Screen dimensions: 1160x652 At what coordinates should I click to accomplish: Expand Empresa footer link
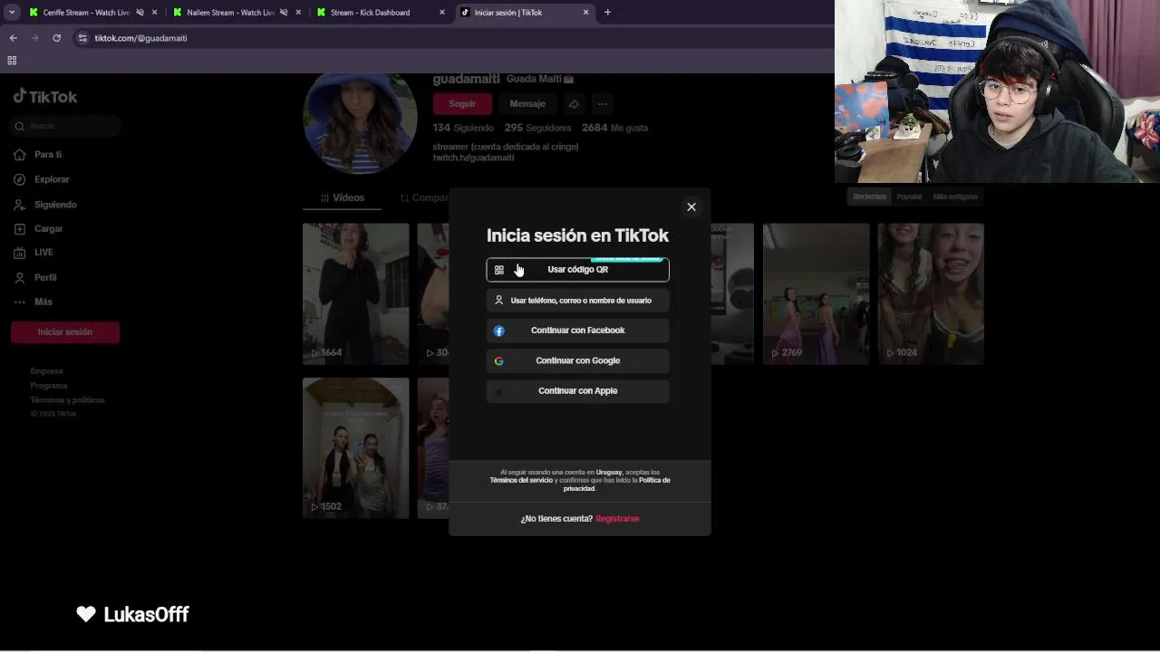tap(46, 371)
